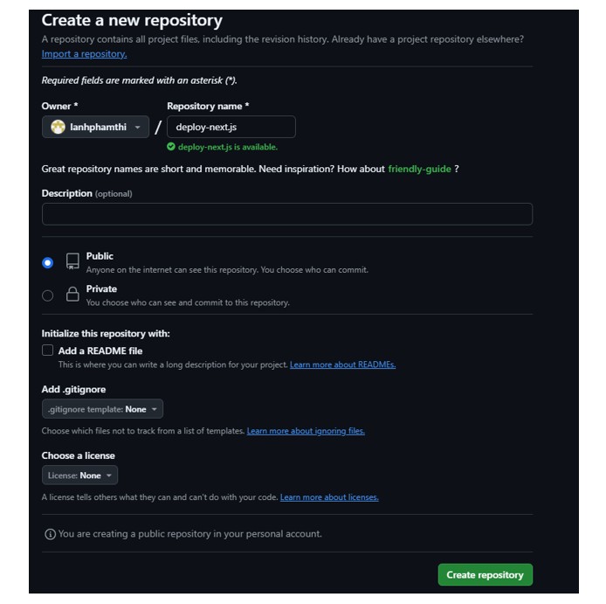This screenshot has width=606, height=604.
Task: Click the Private repository lock icon
Action: click(72, 294)
